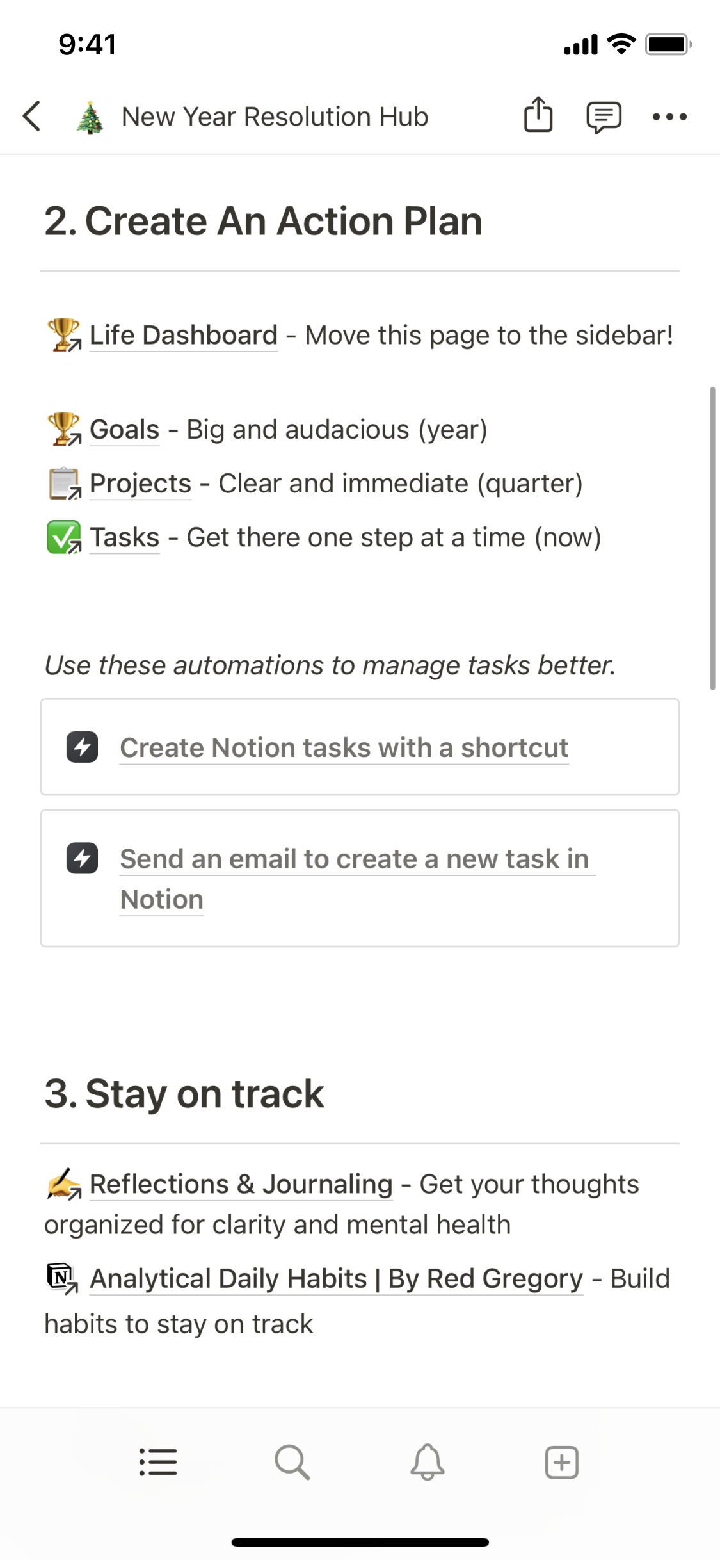The height and width of the screenshot is (1560, 720).
Task: Tap the new page plus icon
Action: click(x=562, y=1462)
